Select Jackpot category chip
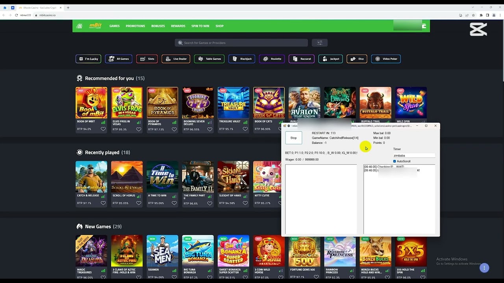This screenshot has width=504, height=283. (331, 59)
